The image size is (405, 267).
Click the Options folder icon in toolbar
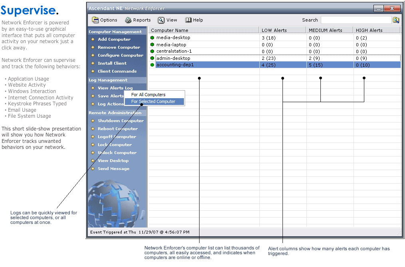click(x=95, y=20)
